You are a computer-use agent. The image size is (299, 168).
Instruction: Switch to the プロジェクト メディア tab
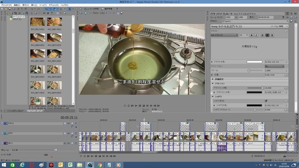[34, 111]
